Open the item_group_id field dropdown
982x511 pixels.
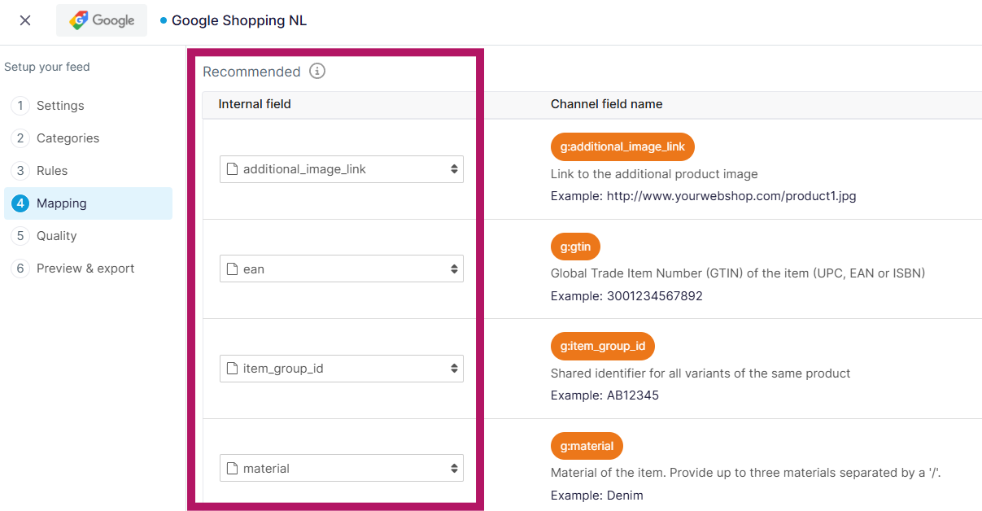coord(342,369)
